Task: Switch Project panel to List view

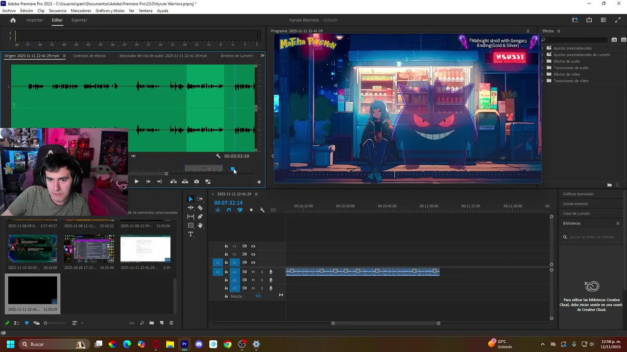Action: pos(17,323)
